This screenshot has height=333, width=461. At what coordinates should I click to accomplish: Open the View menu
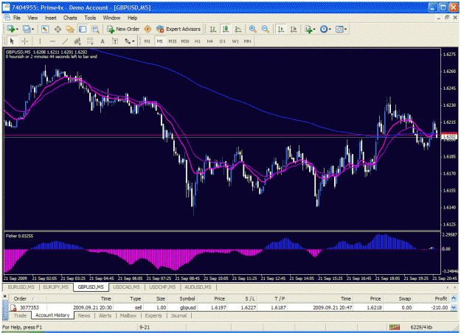[32, 18]
